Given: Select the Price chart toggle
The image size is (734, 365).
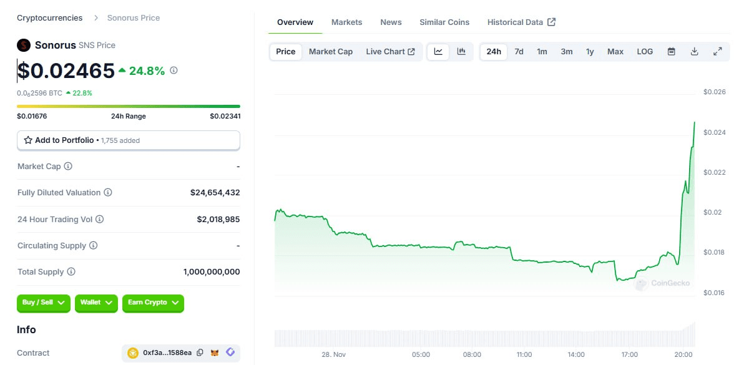Looking at the screenshot, I should click(x=286, y=51).
